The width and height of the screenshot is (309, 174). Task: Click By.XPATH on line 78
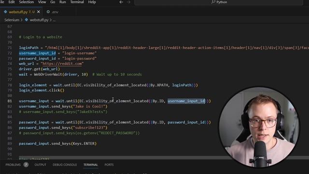pos(159,85)
